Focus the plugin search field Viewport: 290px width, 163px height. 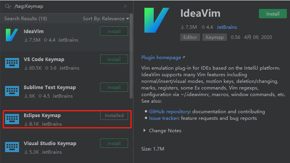pos(67,6)
